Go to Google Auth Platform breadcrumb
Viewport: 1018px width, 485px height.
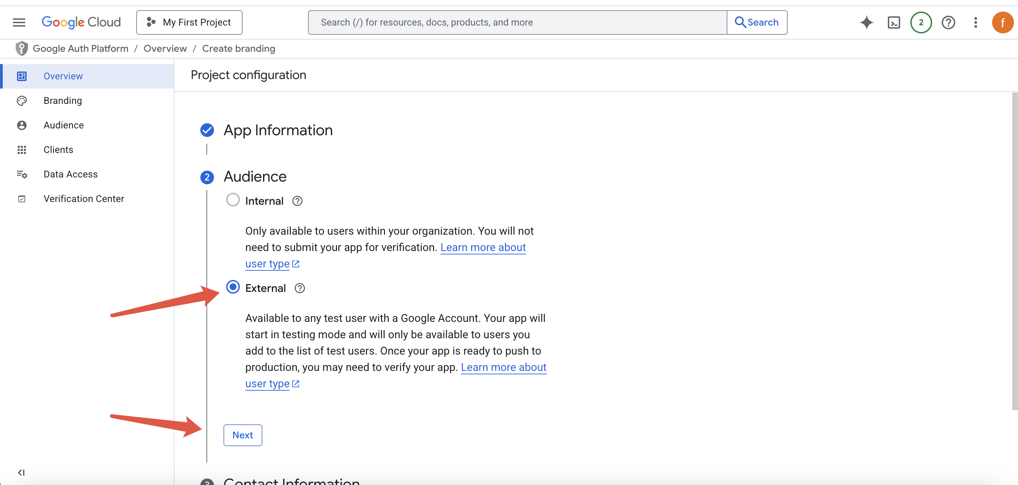click(x=81, y=49)
